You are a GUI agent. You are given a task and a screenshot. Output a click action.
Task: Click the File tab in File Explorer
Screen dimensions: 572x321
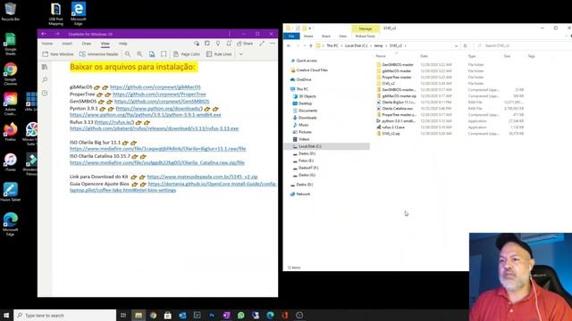coord(291,36)
